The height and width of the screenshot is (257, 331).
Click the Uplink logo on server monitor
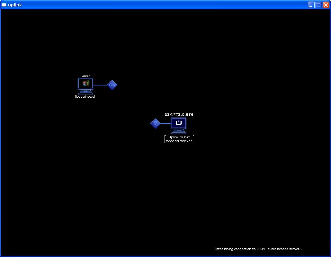(179, 123)
